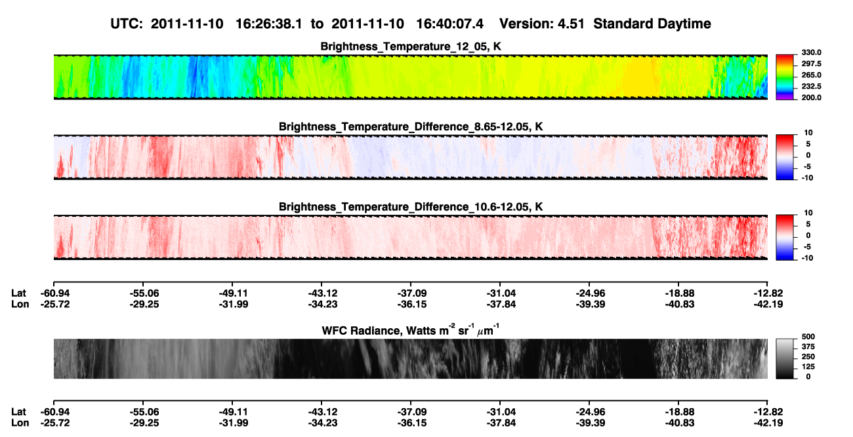Click latitude '-12.82' on the axis under the 10.6-12.05 panel

(768, 292)
